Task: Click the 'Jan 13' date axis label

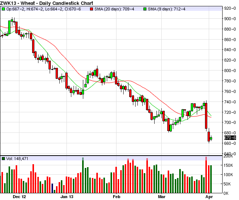Action: pos(67,197)
